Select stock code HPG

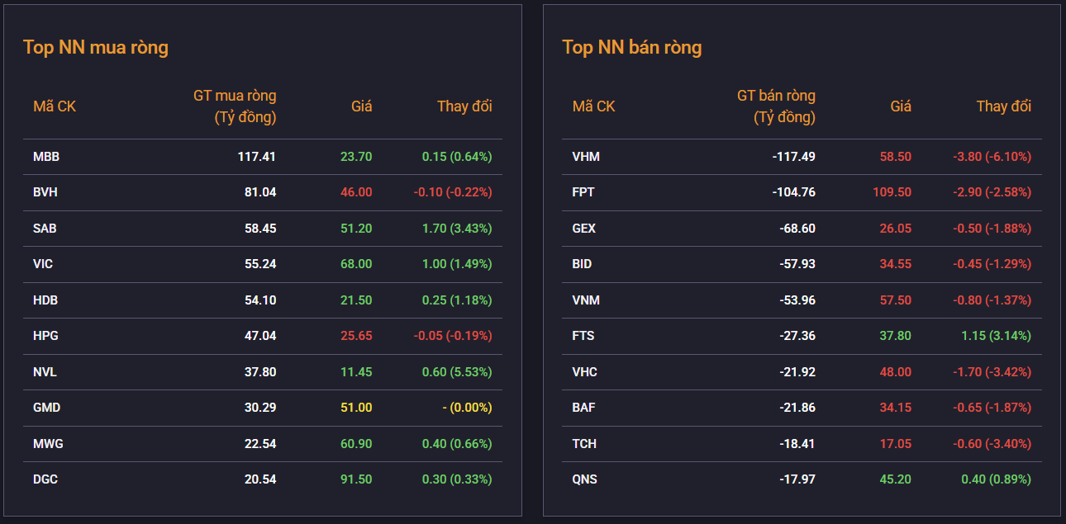45,336
